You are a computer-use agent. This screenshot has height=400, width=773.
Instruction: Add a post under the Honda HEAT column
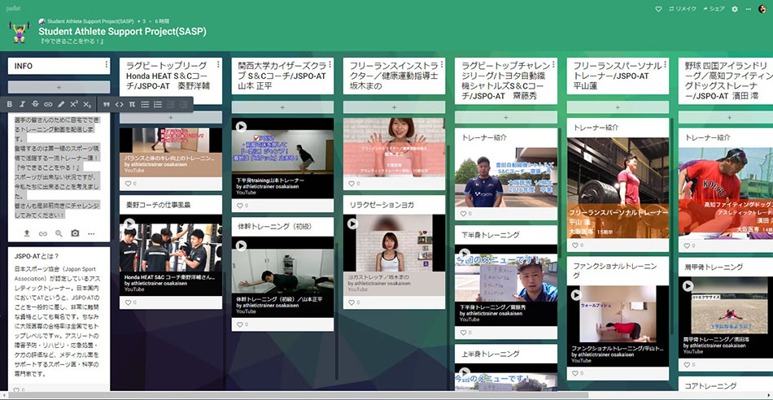click(171, 117)
